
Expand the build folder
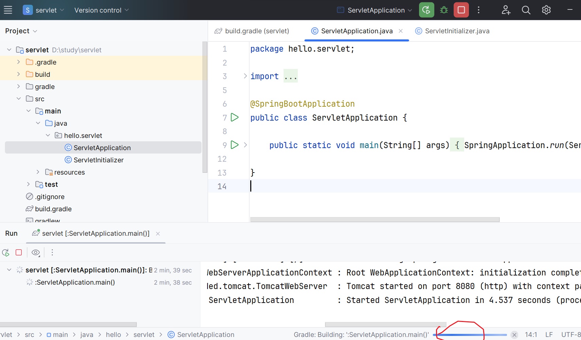point(19,74)
